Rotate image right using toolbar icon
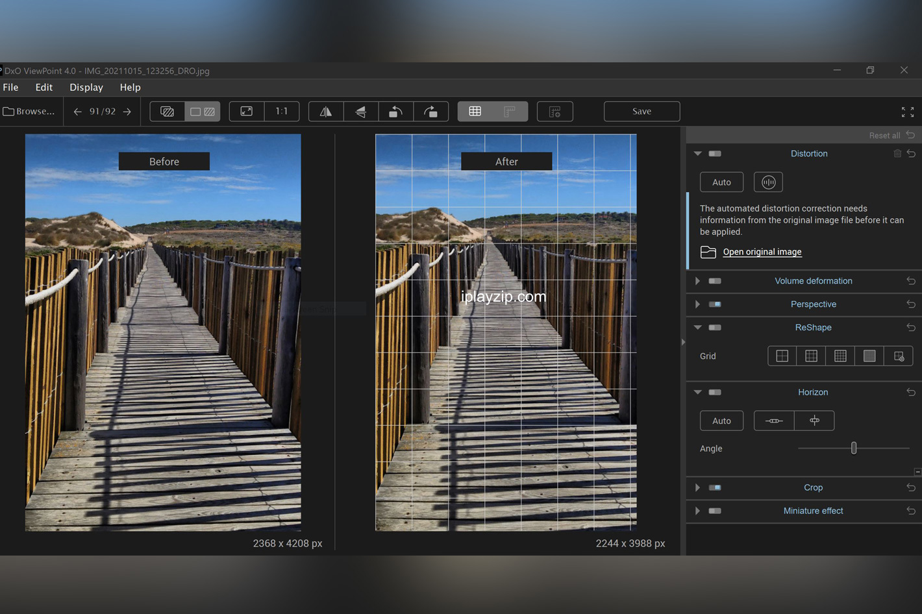The width and height of the screenshot is (922, 614). [430, 112]
